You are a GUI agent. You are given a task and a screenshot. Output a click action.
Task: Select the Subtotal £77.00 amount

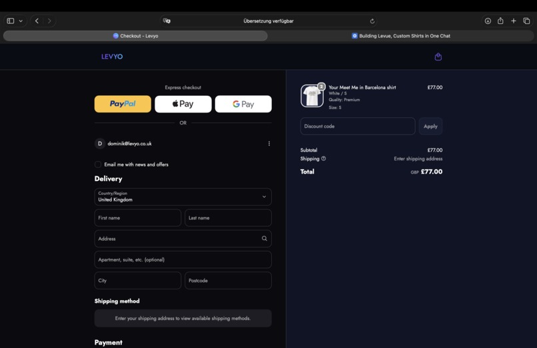click(434, 150)
